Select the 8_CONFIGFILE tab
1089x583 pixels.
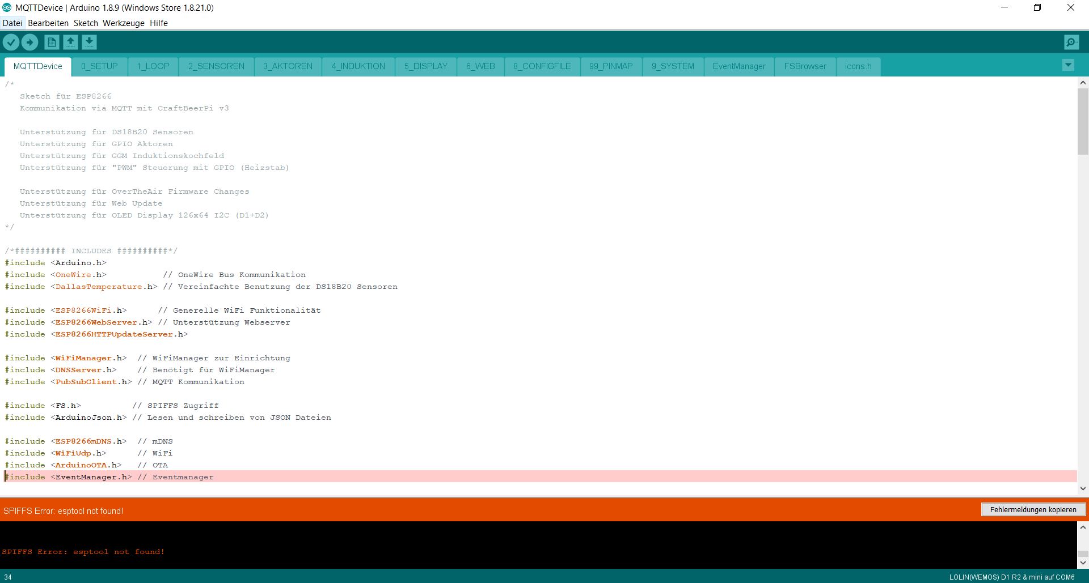(542, 66)
